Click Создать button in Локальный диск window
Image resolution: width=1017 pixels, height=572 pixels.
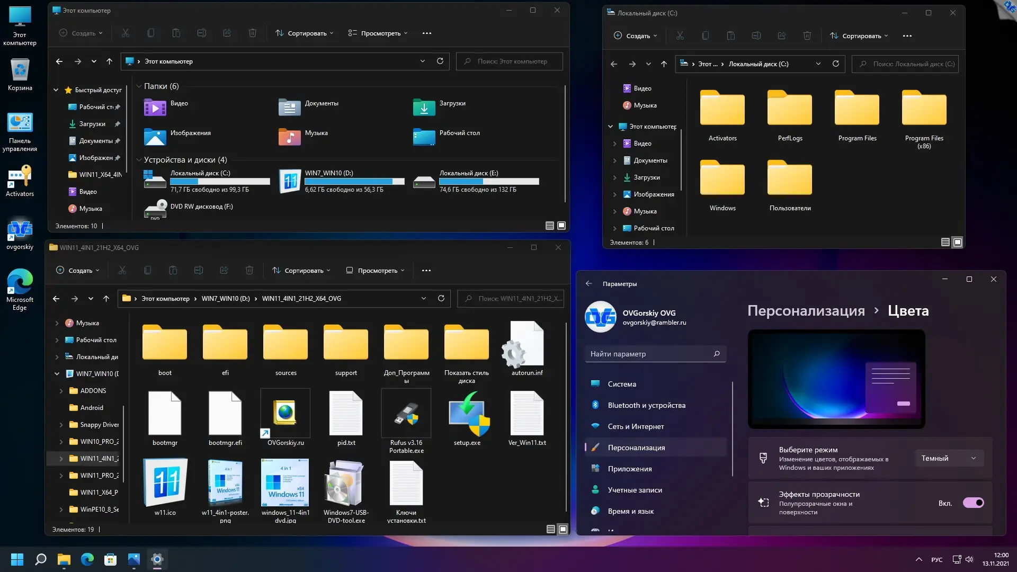click(635, 36)
